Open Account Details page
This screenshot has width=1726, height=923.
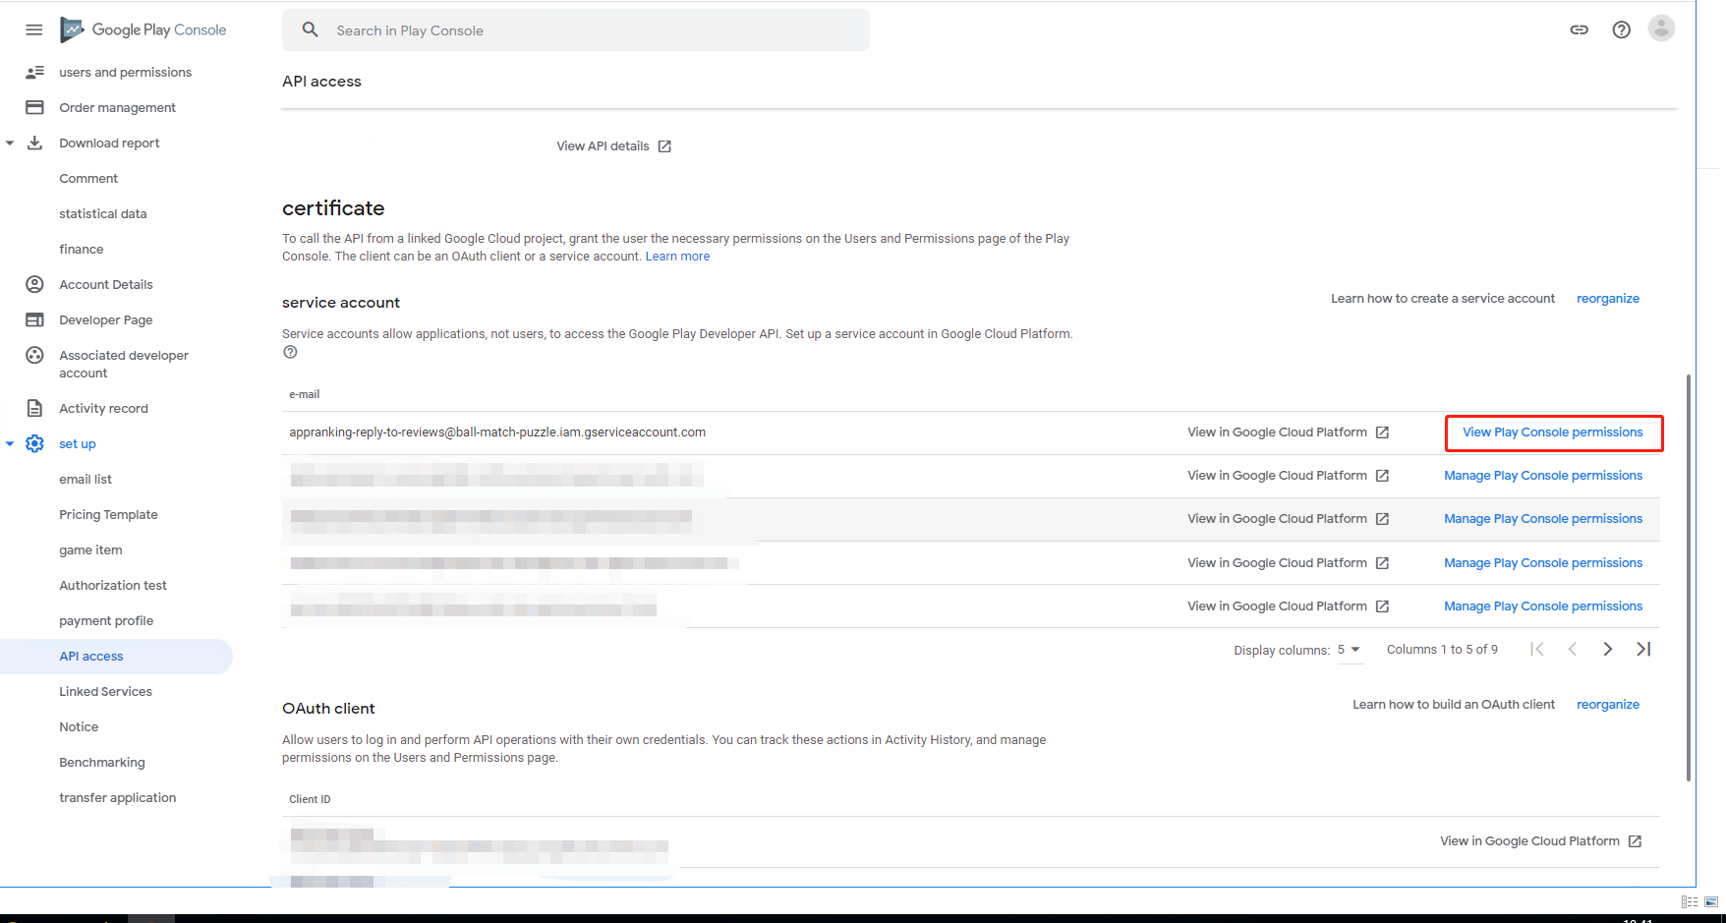[106, 284]
